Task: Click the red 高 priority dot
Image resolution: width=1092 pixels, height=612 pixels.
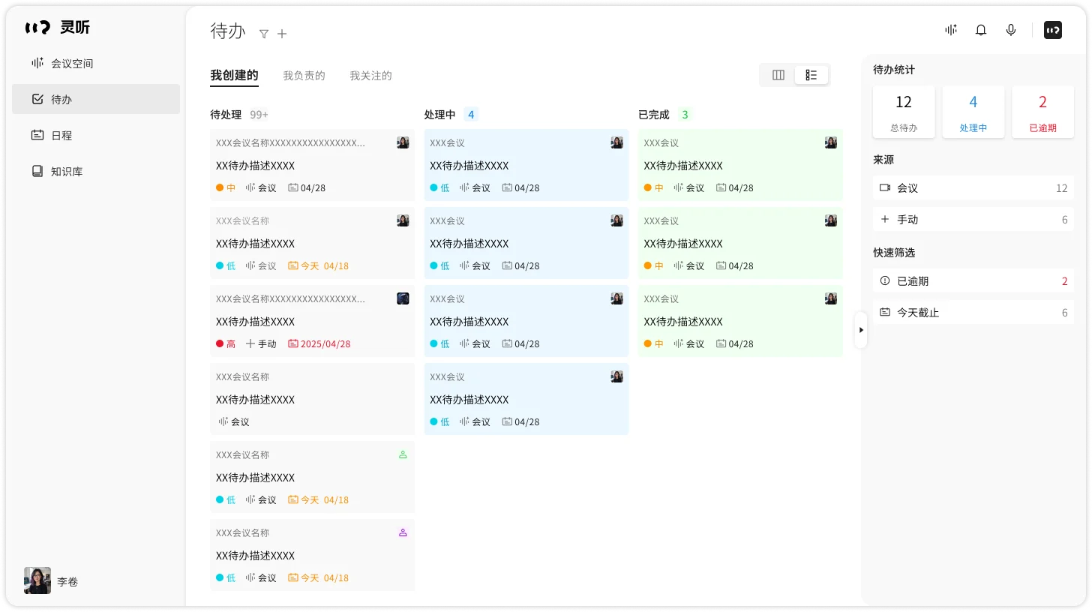Action: coord(220,344)
